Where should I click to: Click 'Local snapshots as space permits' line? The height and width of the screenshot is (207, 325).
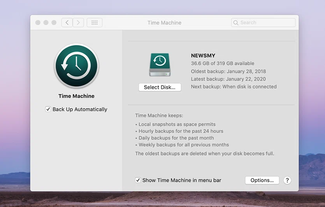177,124
